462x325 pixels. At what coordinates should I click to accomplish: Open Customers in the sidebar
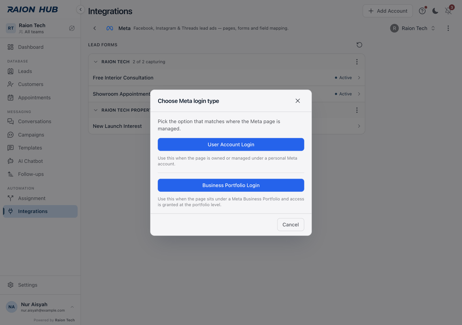(40, 84)
